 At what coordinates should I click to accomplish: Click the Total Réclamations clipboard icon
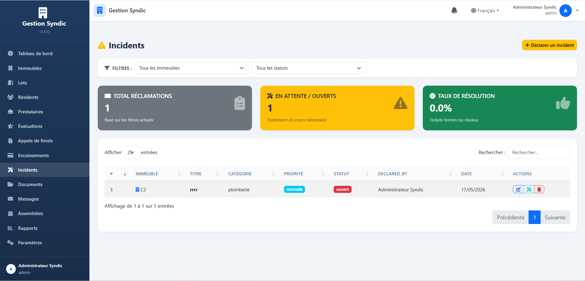pos(240,103)
